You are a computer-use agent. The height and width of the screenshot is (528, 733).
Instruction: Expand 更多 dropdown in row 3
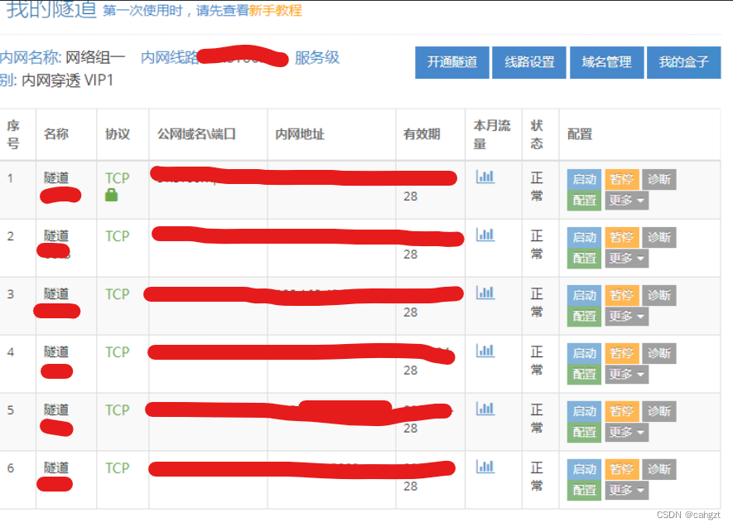(x=626, y=316)
